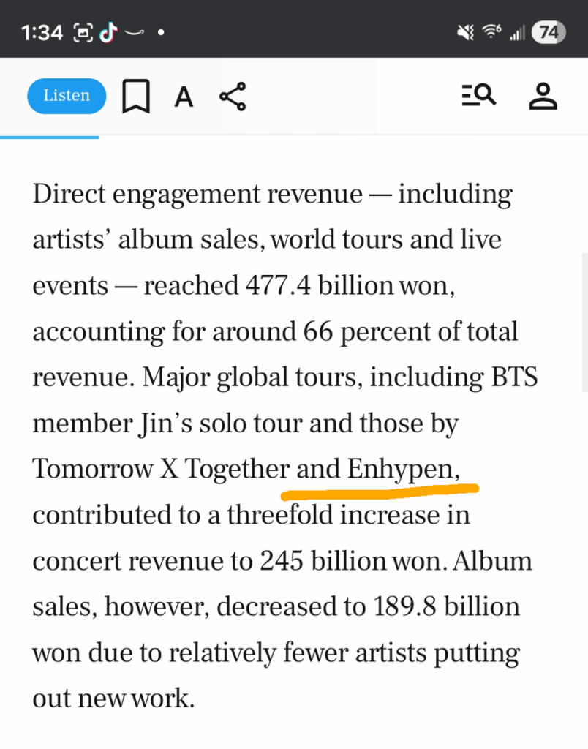Tap the muted sound status icon
Viewport: 588px width, 749px height.
coord(465,32)
